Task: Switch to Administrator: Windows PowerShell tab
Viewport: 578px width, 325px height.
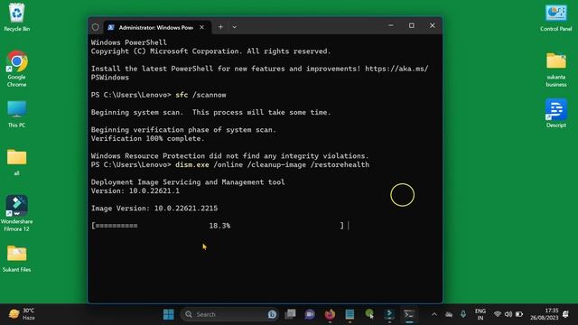Action: 156,27
